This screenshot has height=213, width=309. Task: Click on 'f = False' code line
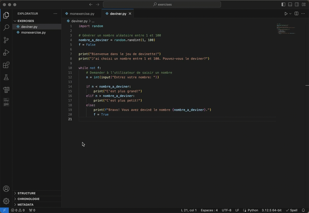87,45
